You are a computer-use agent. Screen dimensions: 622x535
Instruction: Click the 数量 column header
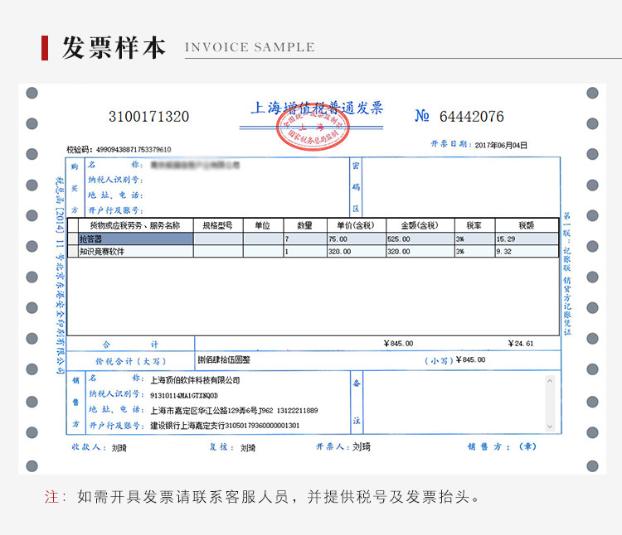(304, 225)
